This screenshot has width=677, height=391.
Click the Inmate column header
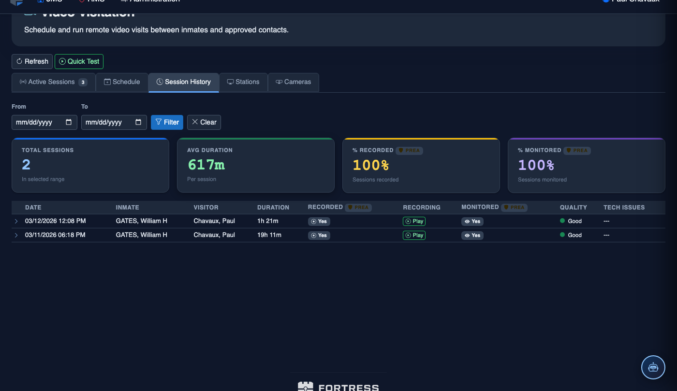click(128, 208)
